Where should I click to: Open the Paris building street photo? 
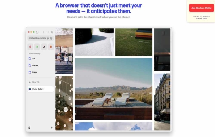pyautogui.click(x=162, y=102)
